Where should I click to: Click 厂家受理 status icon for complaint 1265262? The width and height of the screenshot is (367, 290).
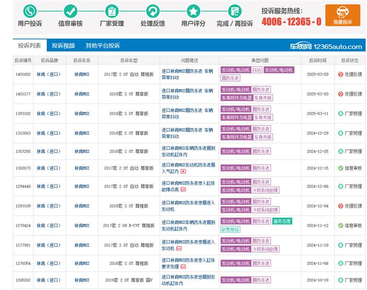click(x=341, y=280)
